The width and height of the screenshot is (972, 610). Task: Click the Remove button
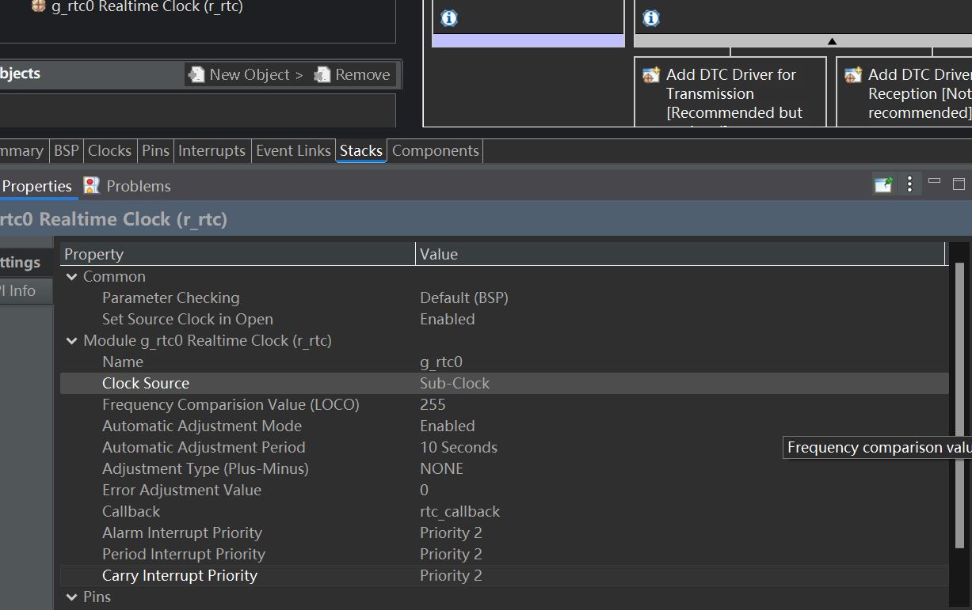pyautogui.click(x=353, y=74)
